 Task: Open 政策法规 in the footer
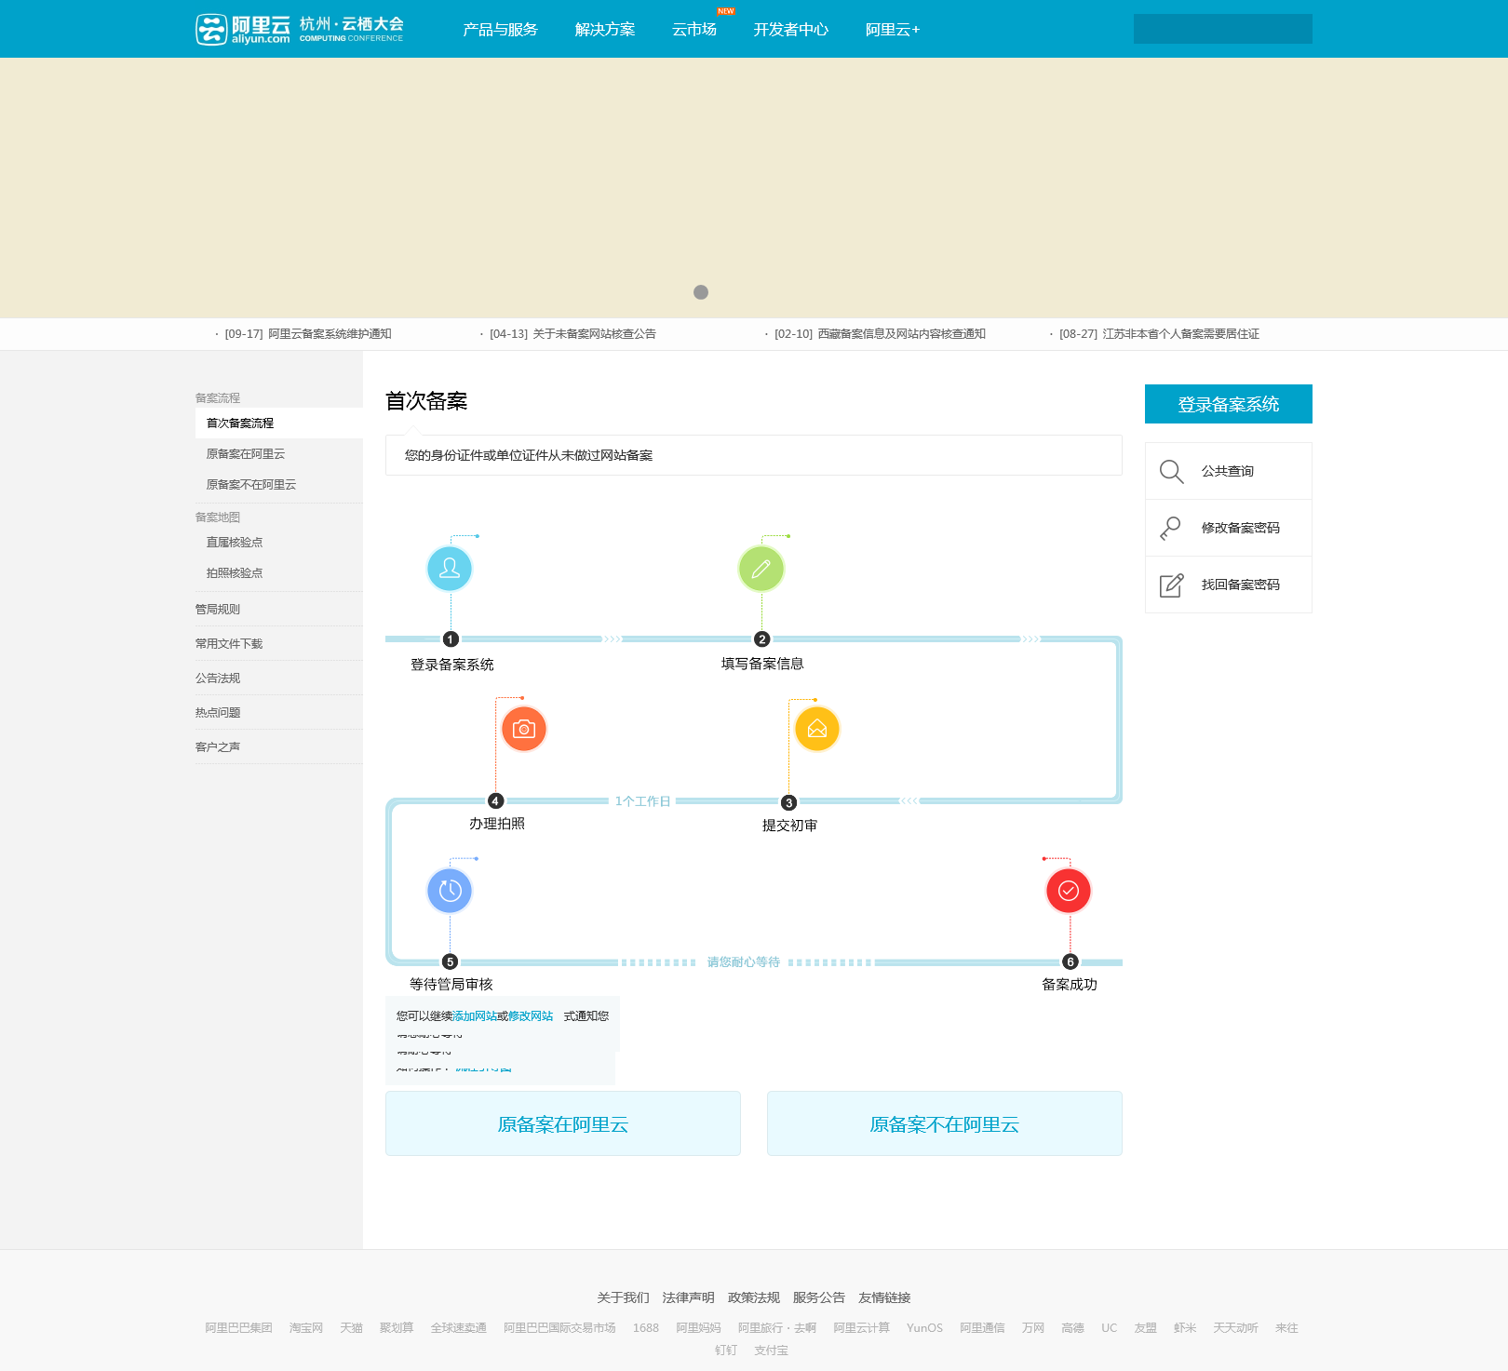point(753,1297)
